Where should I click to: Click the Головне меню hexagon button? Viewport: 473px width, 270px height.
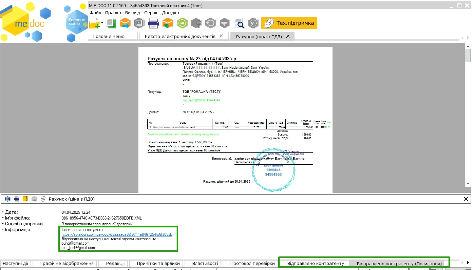coord(77,22)
